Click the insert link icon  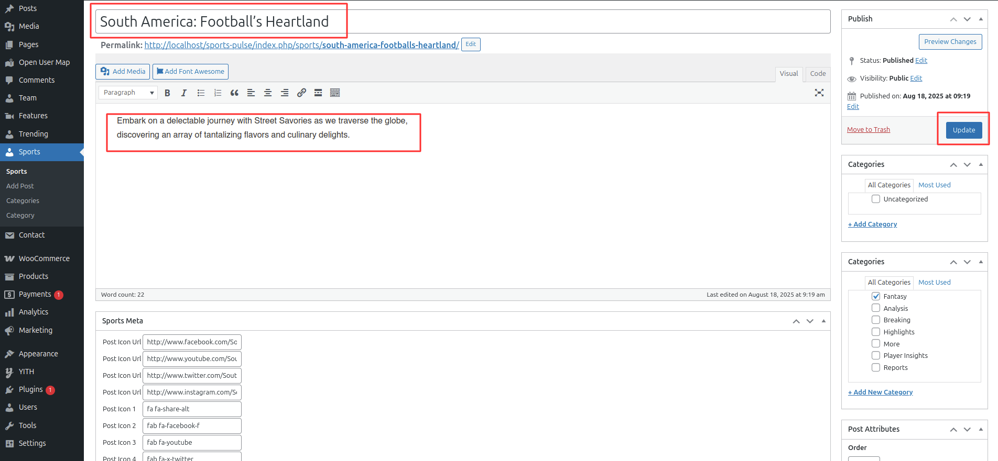(301, 93)
